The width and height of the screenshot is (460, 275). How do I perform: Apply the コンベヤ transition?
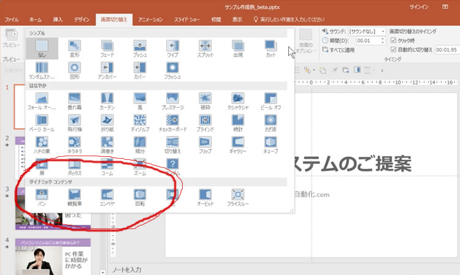[107, 198]
